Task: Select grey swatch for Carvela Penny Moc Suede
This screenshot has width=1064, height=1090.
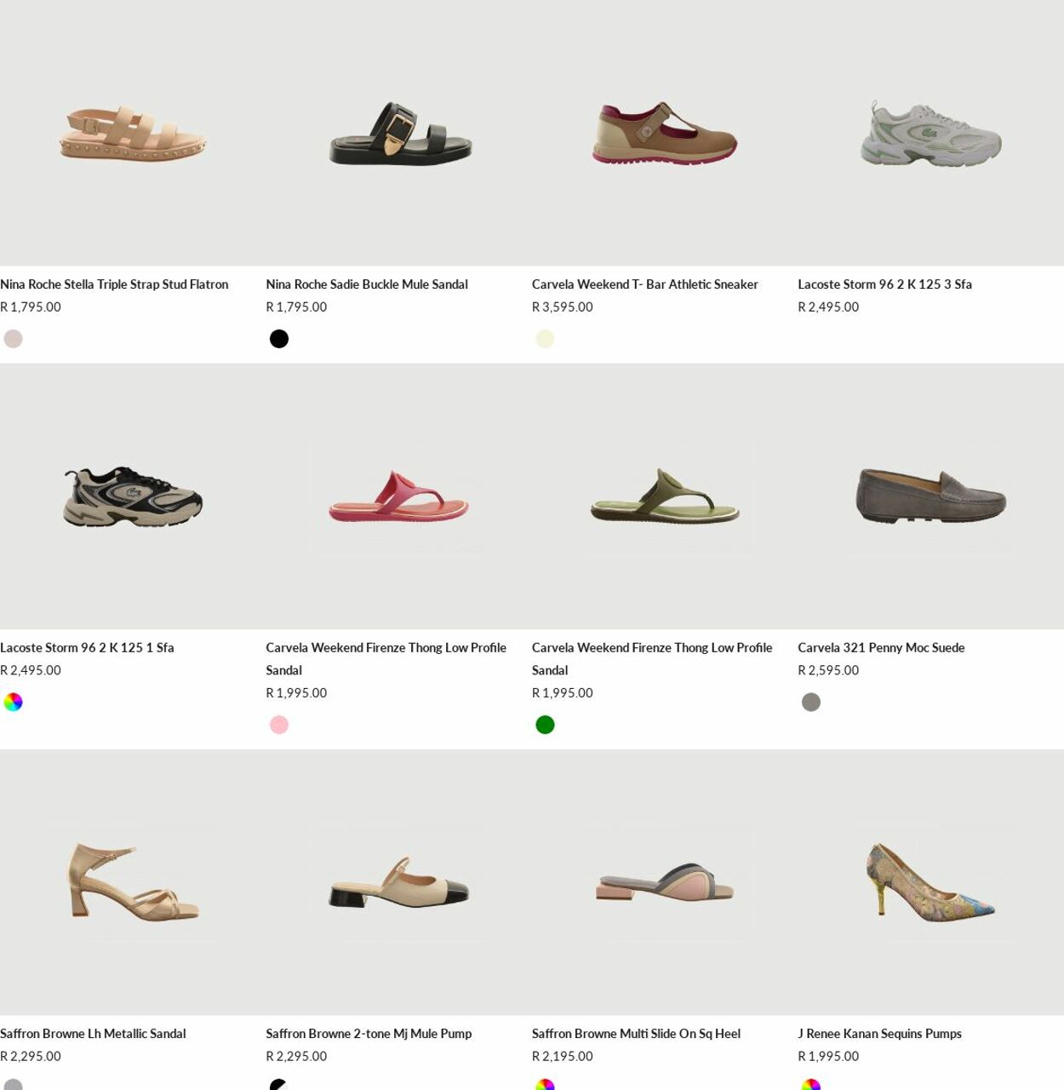Action: point(811,703)
